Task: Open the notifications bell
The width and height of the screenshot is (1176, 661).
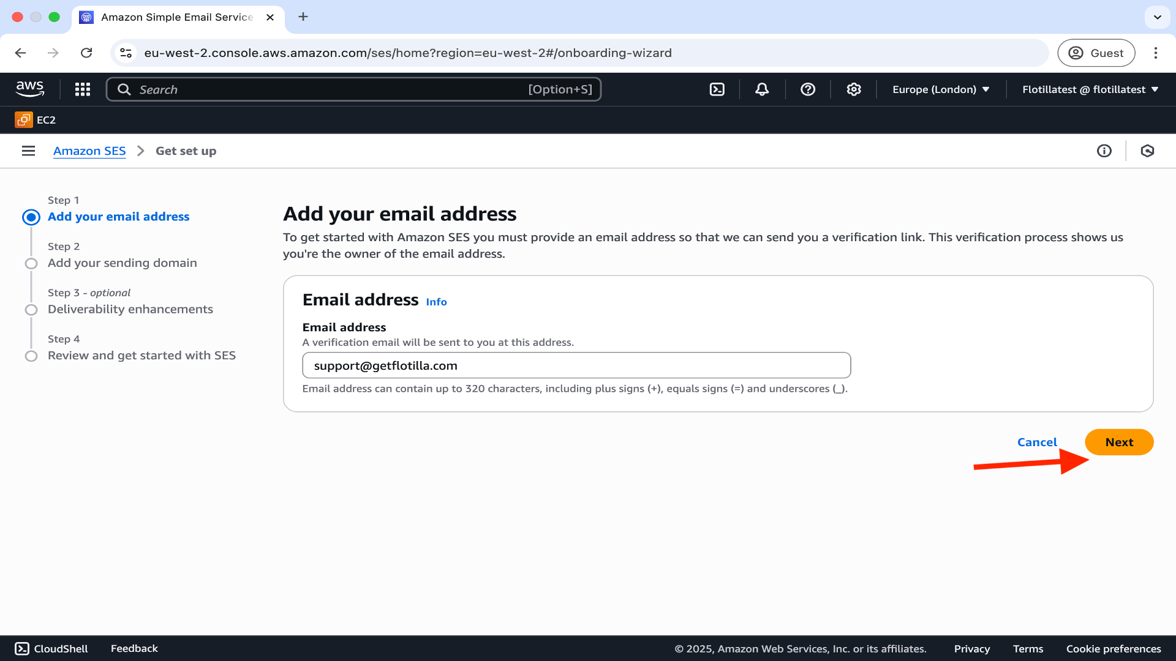Action: point(762,89)
